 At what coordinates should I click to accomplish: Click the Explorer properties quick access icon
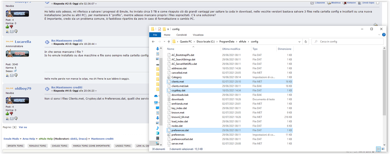click(x=159, y=29)
